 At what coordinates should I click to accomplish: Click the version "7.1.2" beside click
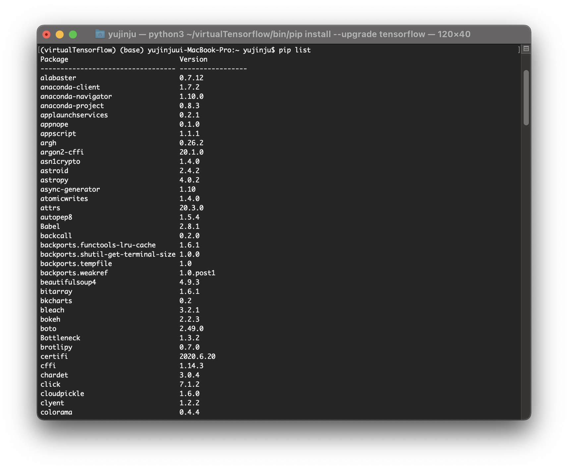190,384
